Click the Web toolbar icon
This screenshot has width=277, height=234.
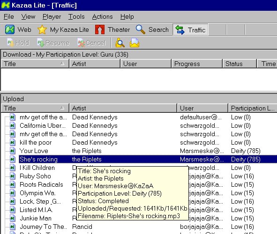click(x=10, y=29)
